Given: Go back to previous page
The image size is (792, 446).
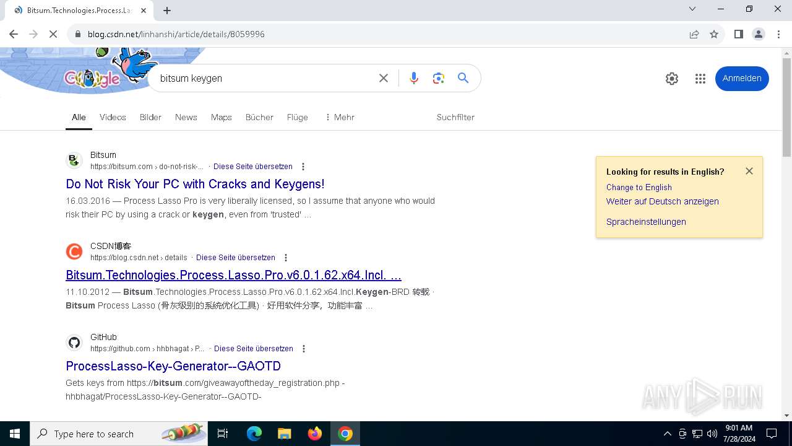Looking at the screenshot, I should [x=14, y=34].
